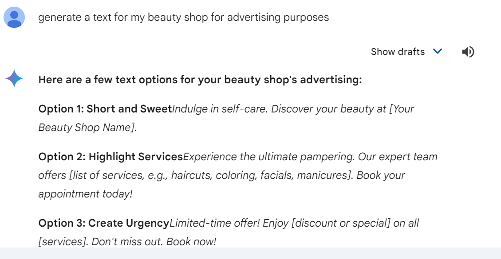Click the Show drafts label
The height and width of the screenshot is (259, 501).
click(x=398, y=52)
